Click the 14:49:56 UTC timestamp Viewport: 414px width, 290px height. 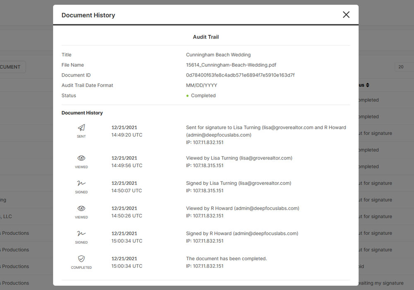pos(127,166)
